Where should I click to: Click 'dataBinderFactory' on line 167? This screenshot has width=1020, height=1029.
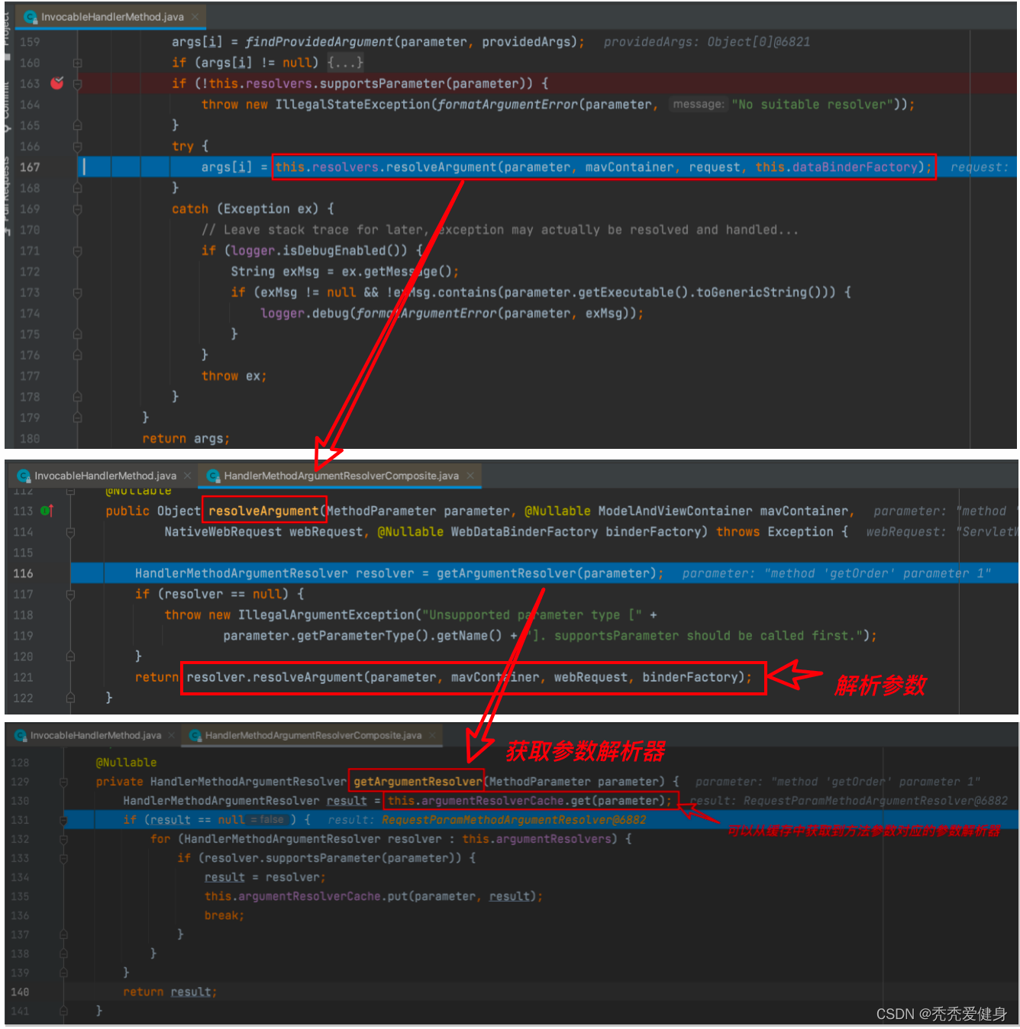pos(854,166)
